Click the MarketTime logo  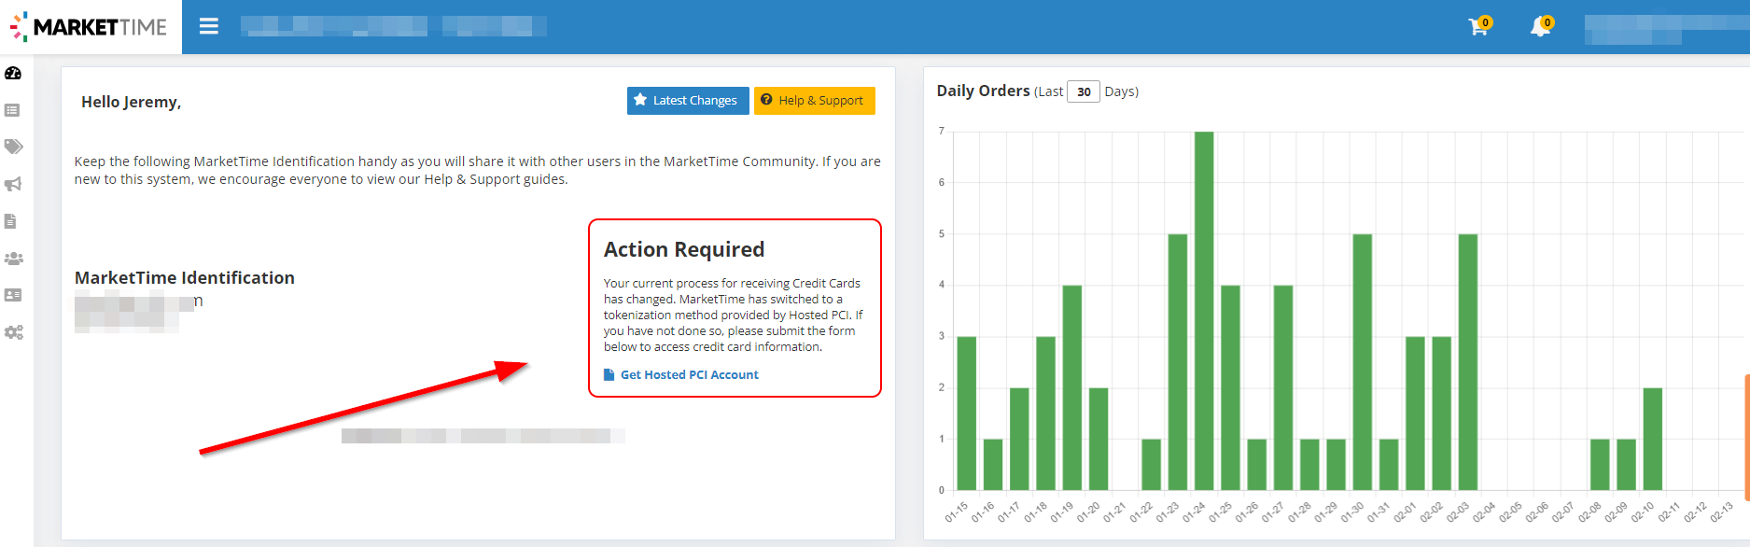89,27
